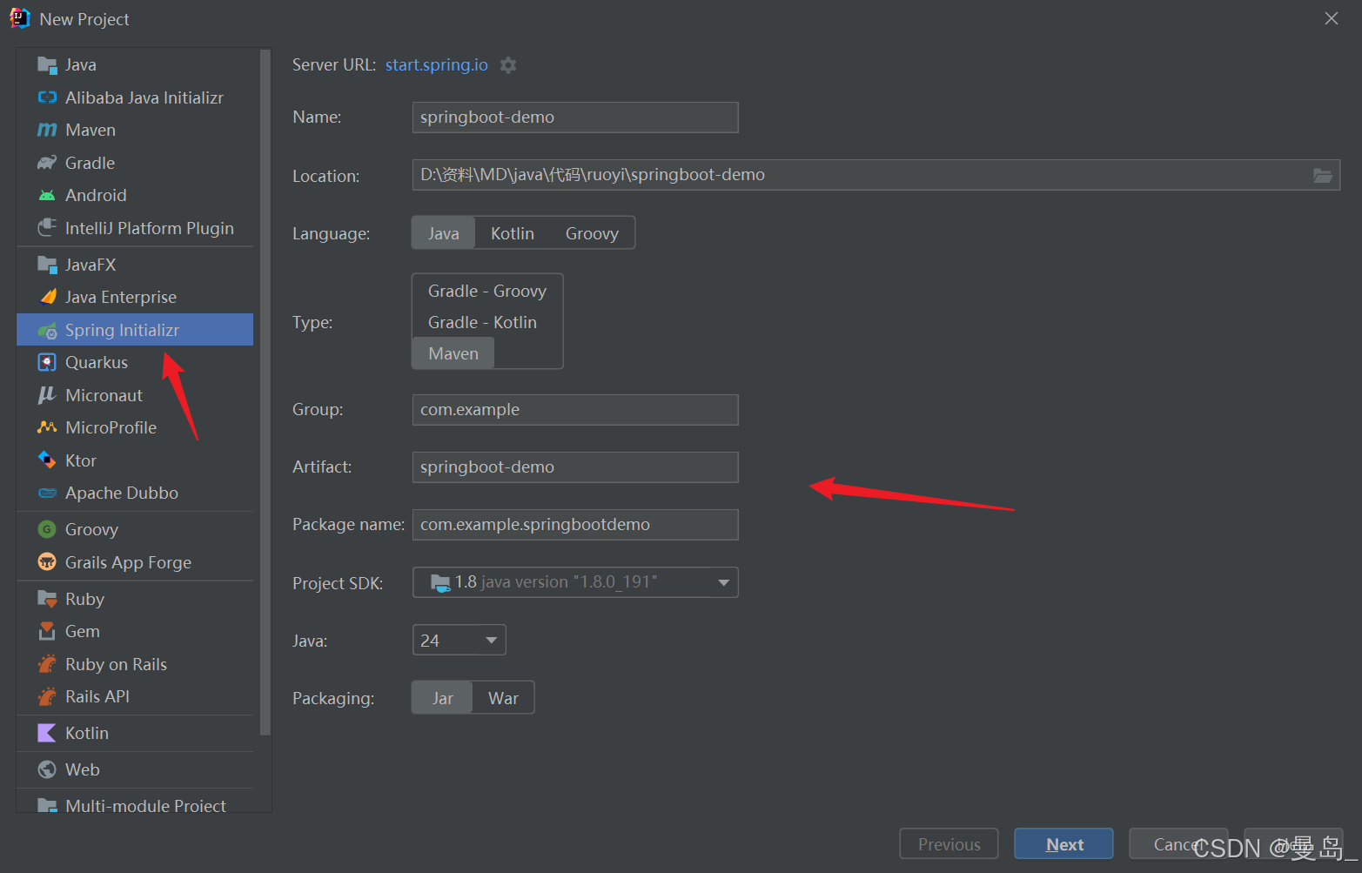1362x873 pixels.
Task: Choose the Web globe icon
Action: (x=47, y=769)
